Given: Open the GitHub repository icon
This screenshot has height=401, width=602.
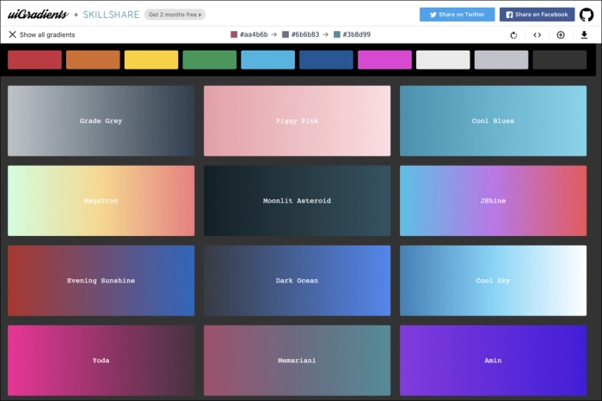Looking at the screenshot, I should coord(587,15).
